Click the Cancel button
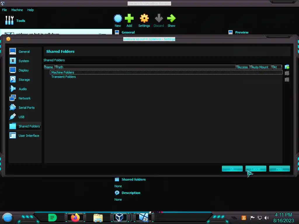 [x=256, y=169]
